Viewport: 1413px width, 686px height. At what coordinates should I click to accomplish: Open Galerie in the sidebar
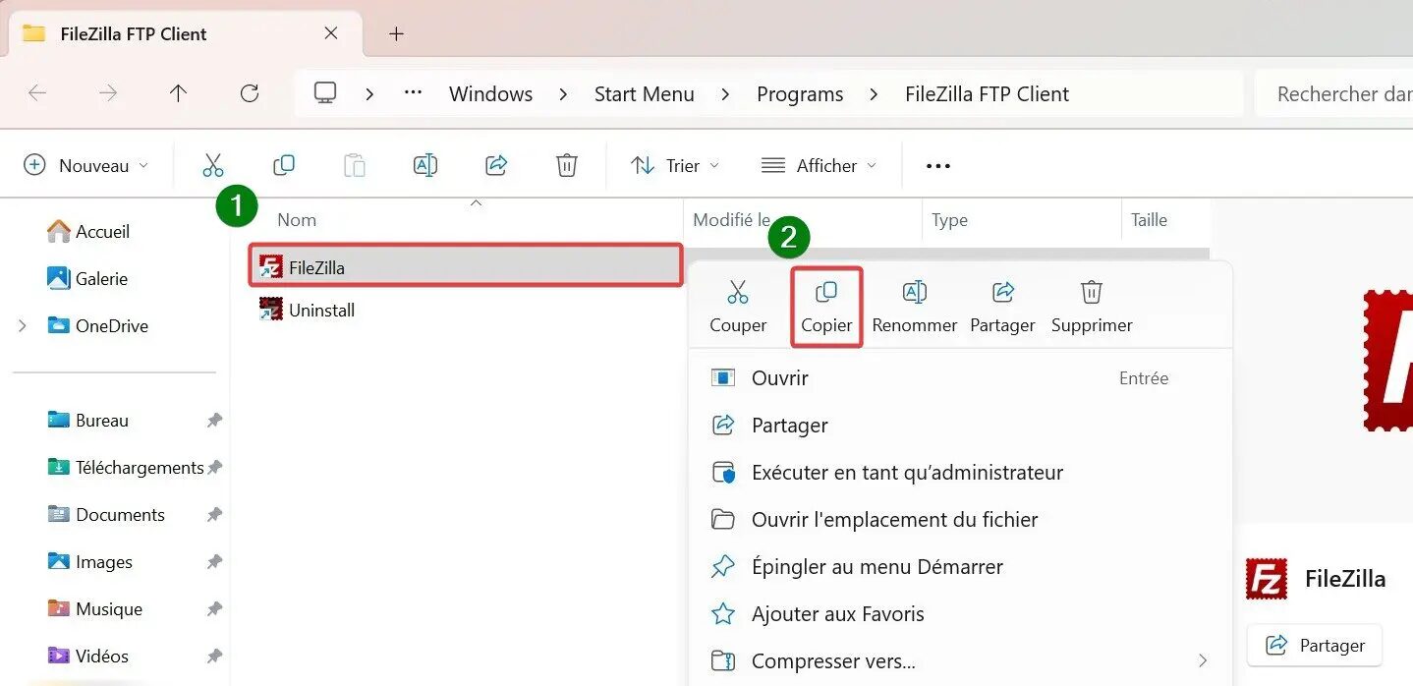point(88,279)
